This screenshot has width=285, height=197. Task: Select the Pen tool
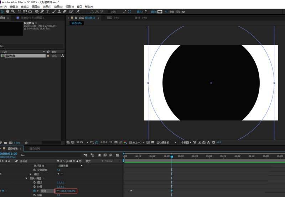point(42,11)
